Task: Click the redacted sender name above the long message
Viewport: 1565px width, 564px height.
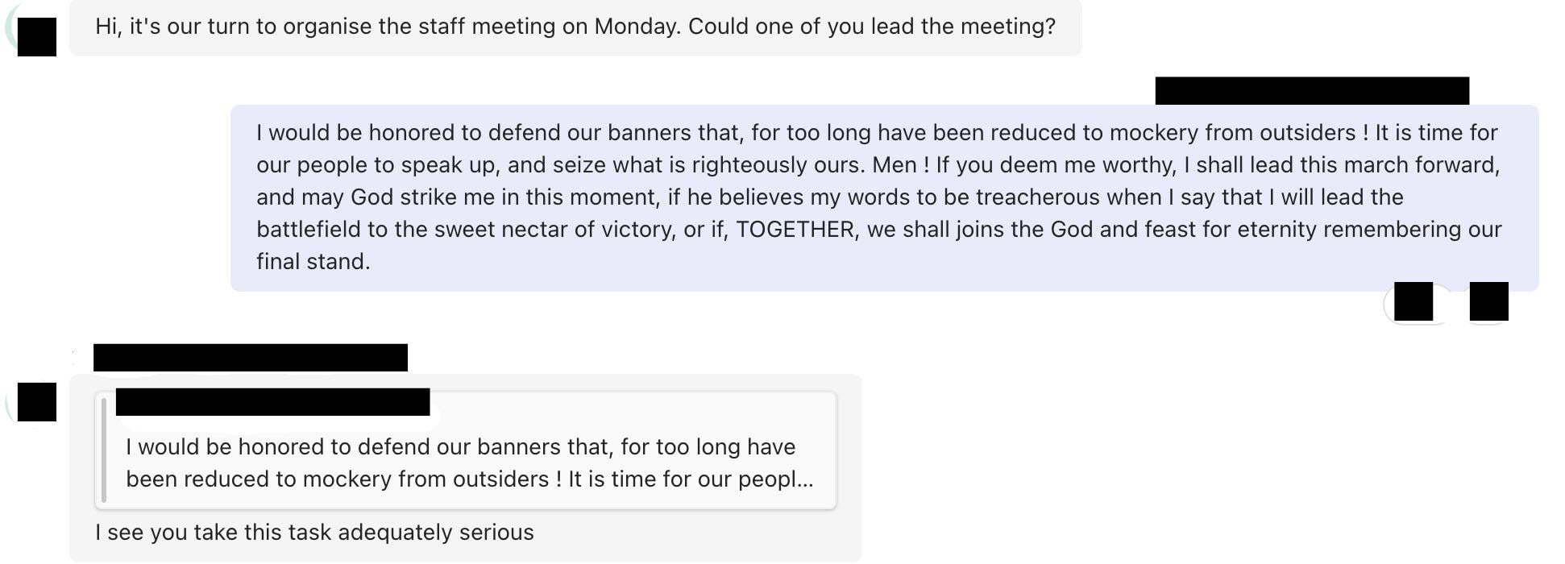Action: [x=1311, y=90]
